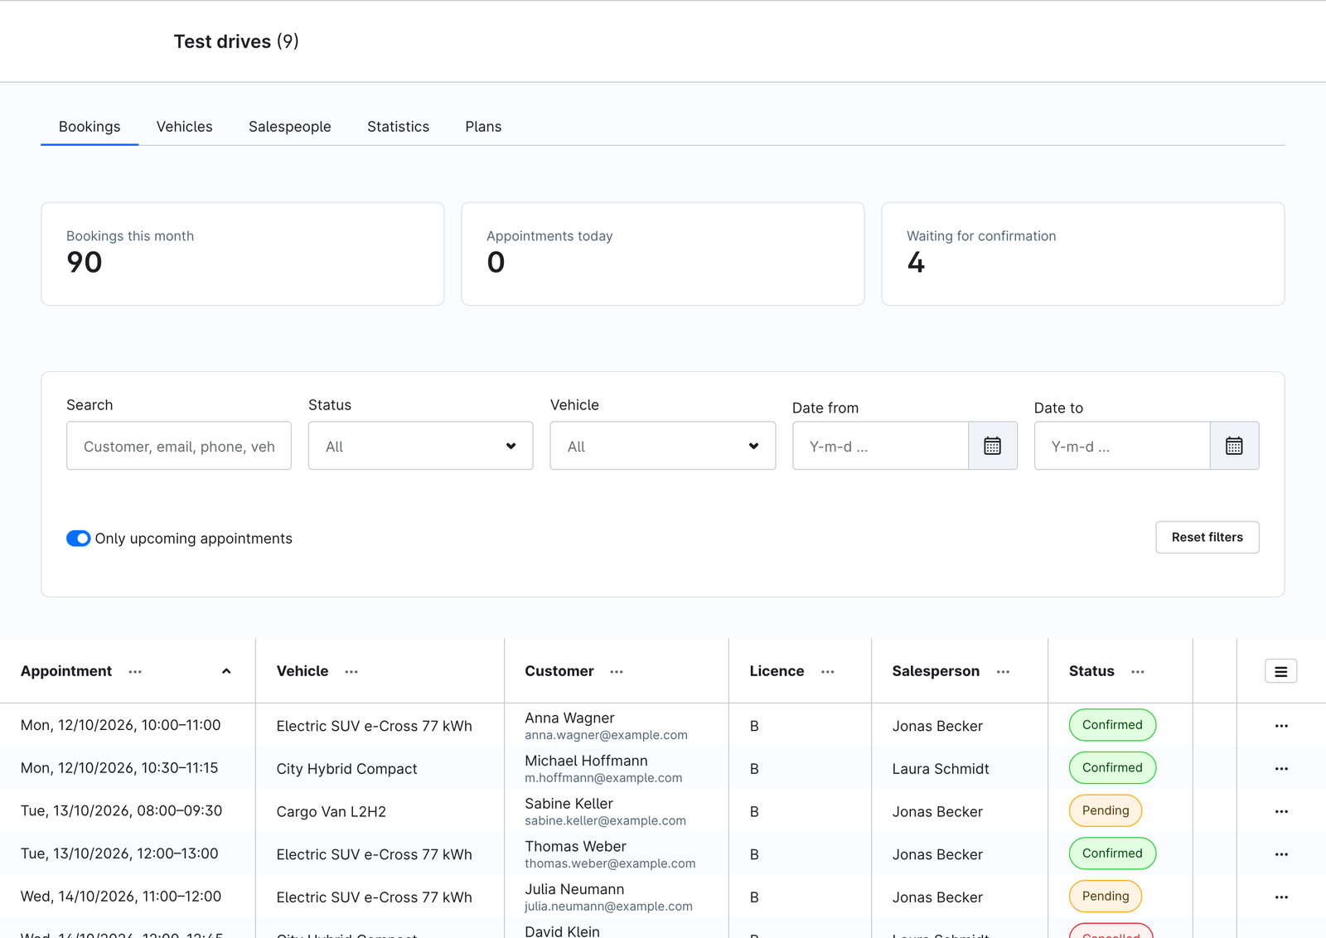The width and height of the screenshot is (1326, 938).
Task: Open Salesperson column options menu
Action: pyautogui.click(x=1003, y=672)
